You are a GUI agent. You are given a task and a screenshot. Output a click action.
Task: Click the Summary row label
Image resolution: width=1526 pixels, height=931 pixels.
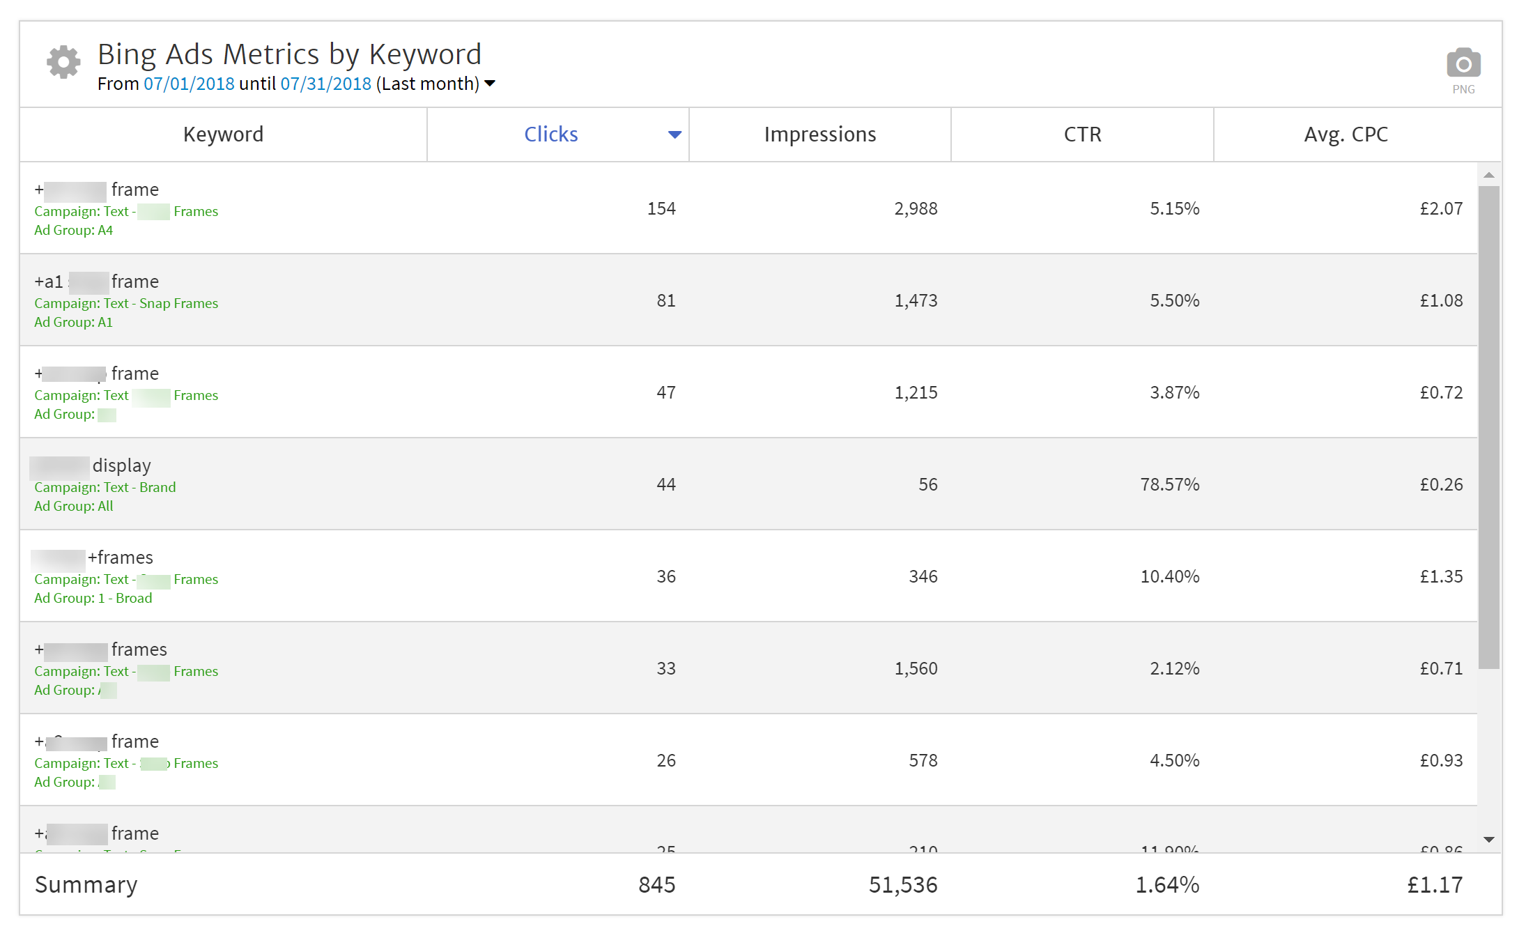[x=86, y=884]
